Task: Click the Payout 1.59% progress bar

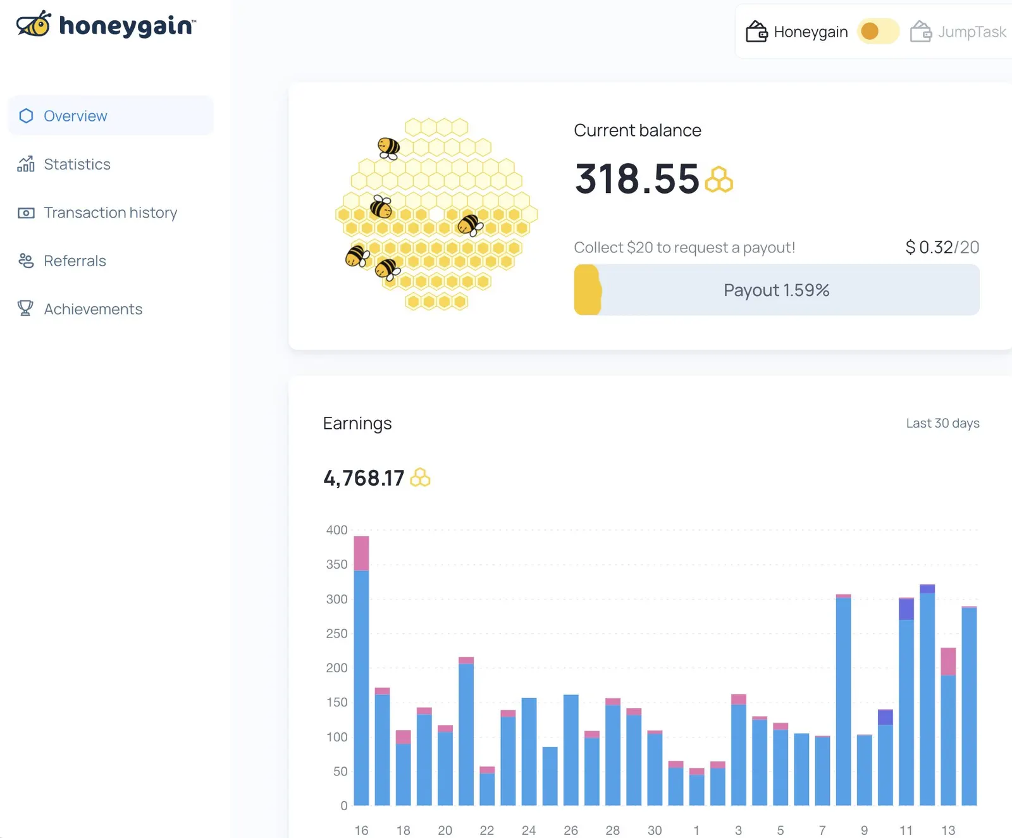Action: pos(777,290)
